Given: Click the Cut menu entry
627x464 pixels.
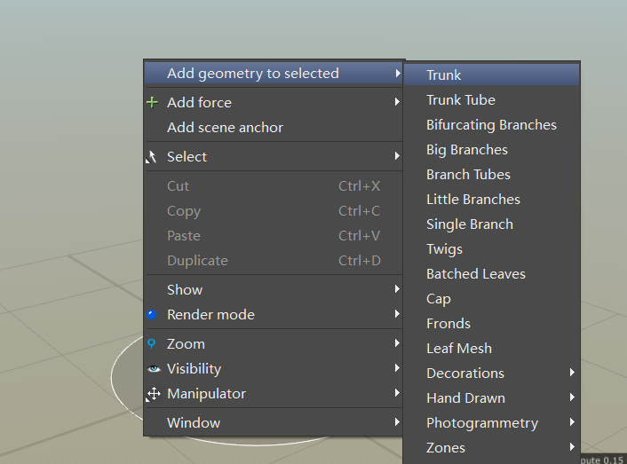Looking at the screenshot, I should (x=274, y=186).
